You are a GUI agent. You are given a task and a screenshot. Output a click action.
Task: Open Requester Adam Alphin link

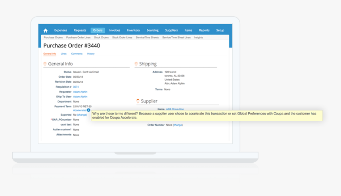click(80, 92)
